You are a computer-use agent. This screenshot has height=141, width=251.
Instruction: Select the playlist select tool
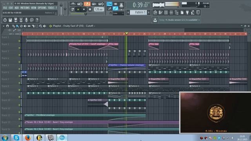37,26
